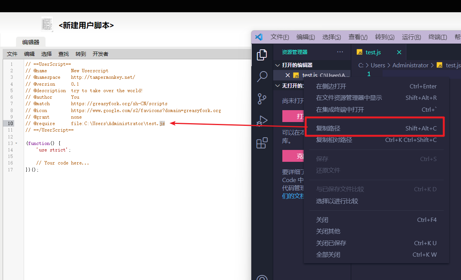The width and height of the screenshot is (461, 280).
Task: Open the Search magnifier in activity bar
Action: pyautogui.click(x=262, y=77)
